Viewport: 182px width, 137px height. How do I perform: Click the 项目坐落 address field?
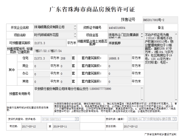tap(124, 35)
